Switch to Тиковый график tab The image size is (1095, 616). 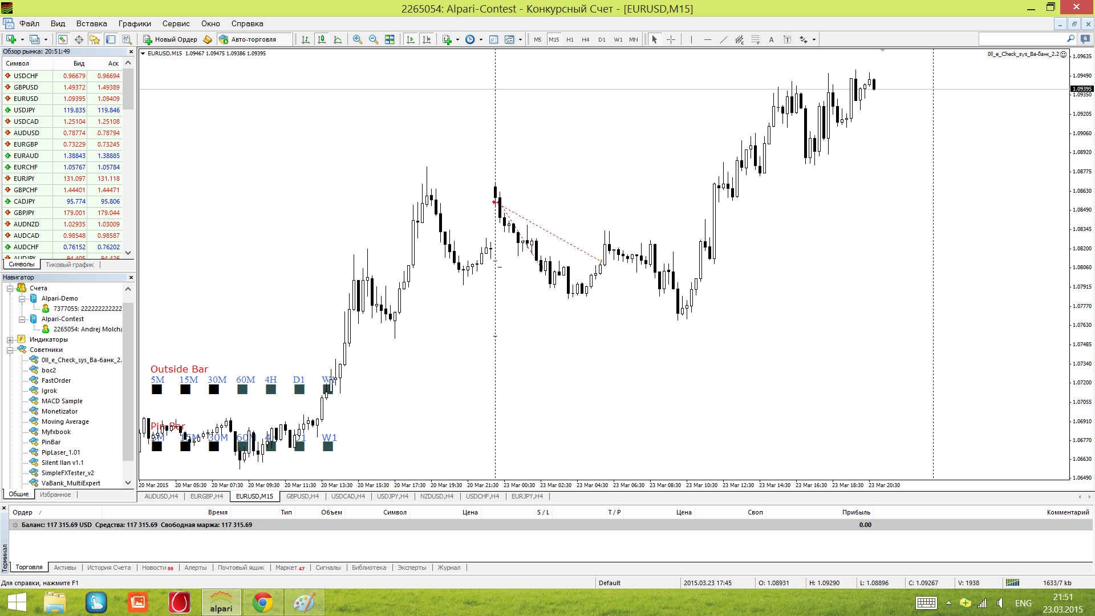(70, 265)
